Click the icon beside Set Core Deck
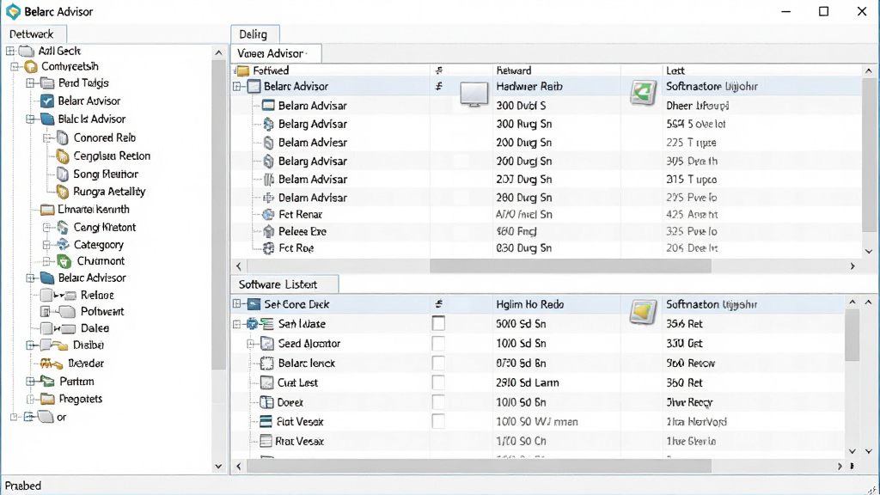Viewport: 880px width, 495px height. tap(254, 305)
